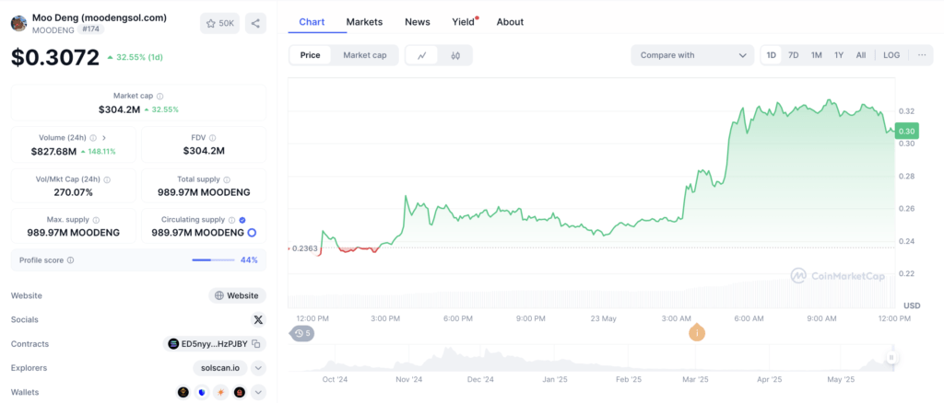Open solscan.io explorer link

pos(219,367)
